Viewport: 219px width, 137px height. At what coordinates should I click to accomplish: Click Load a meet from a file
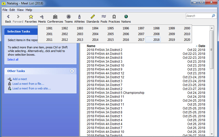28,84
